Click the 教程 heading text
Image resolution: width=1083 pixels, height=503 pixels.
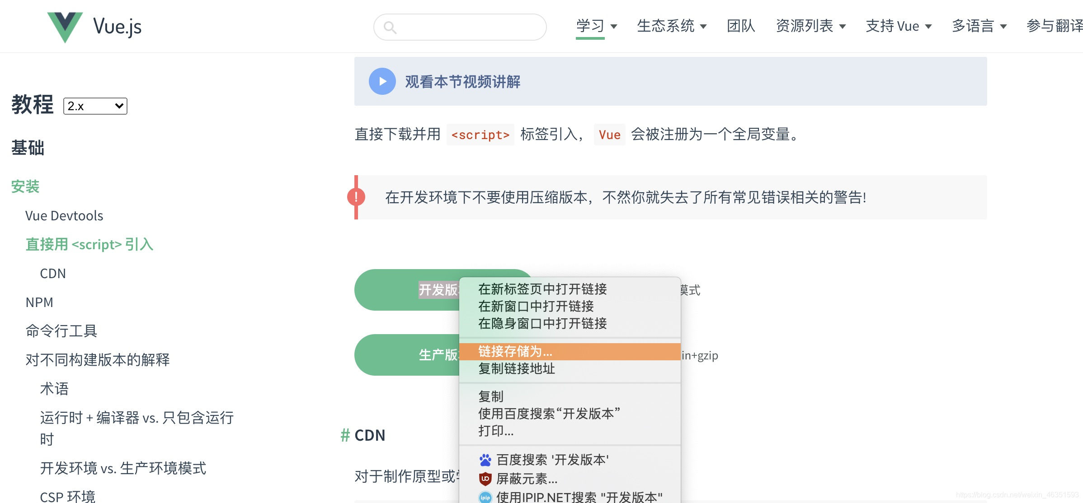[33, 105]
